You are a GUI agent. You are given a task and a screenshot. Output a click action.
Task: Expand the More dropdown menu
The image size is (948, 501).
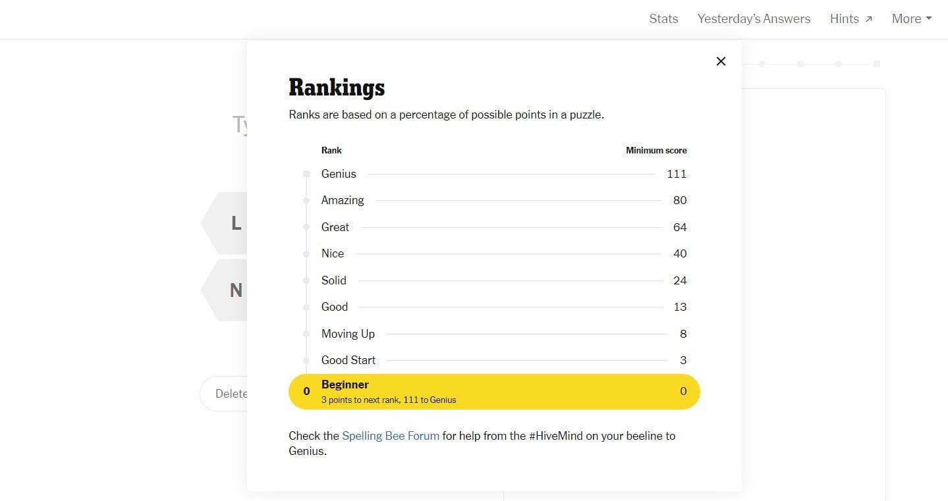point(911,18)
